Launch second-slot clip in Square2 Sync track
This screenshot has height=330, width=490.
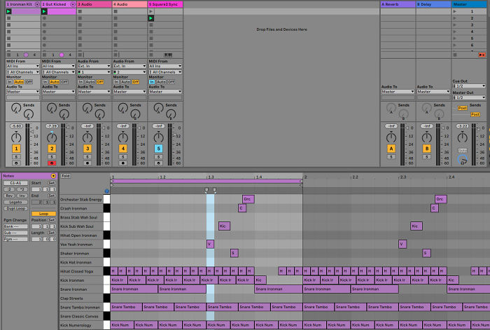(151, 18)
